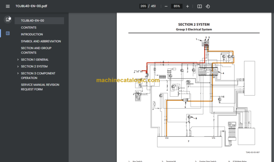Click the hamburger menu icon
This screenshot has height=162, width=274.
[x=8, y=6]
